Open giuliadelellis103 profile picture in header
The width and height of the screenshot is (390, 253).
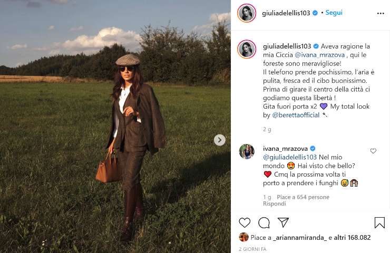pyautogui.click(x=247, y=13)
